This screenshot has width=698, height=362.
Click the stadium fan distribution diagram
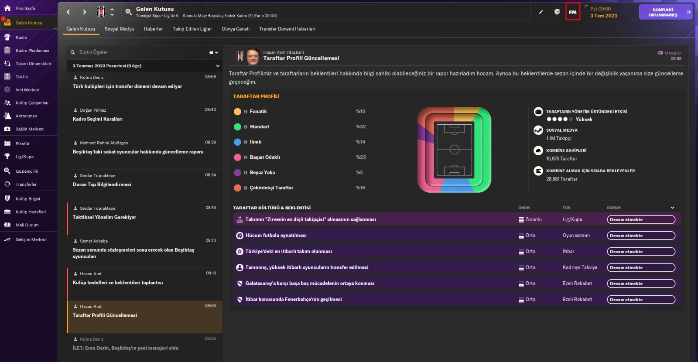point(454,150)
